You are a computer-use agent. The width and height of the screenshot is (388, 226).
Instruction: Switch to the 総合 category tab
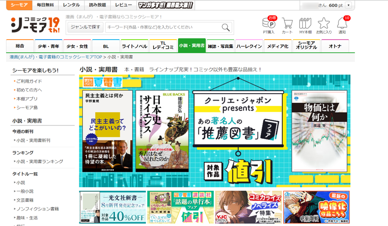click(20, 46)
